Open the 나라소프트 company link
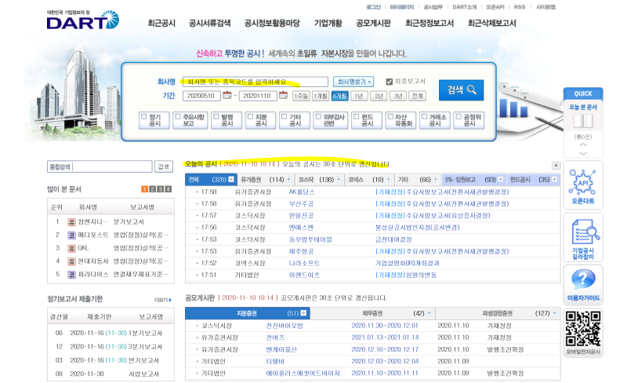 tap(304, 263)
